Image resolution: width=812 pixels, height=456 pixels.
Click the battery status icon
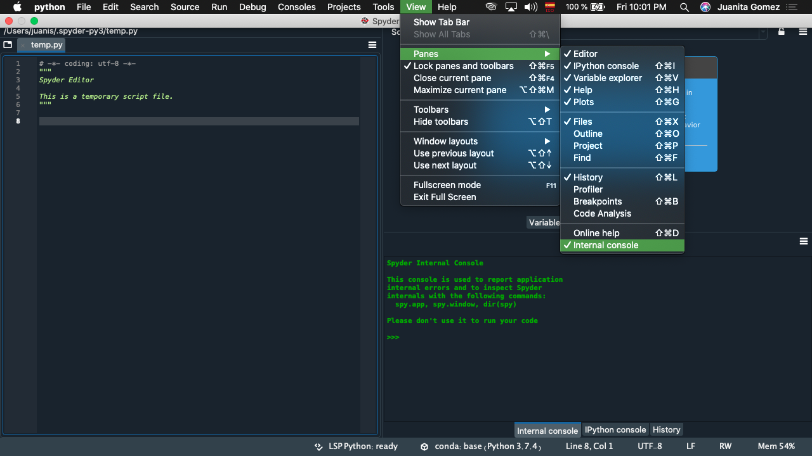598,7
